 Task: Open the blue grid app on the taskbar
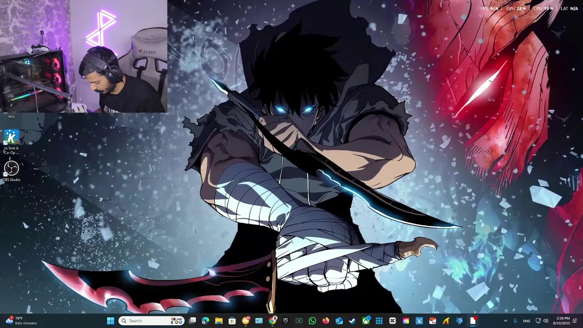[379, 321]
